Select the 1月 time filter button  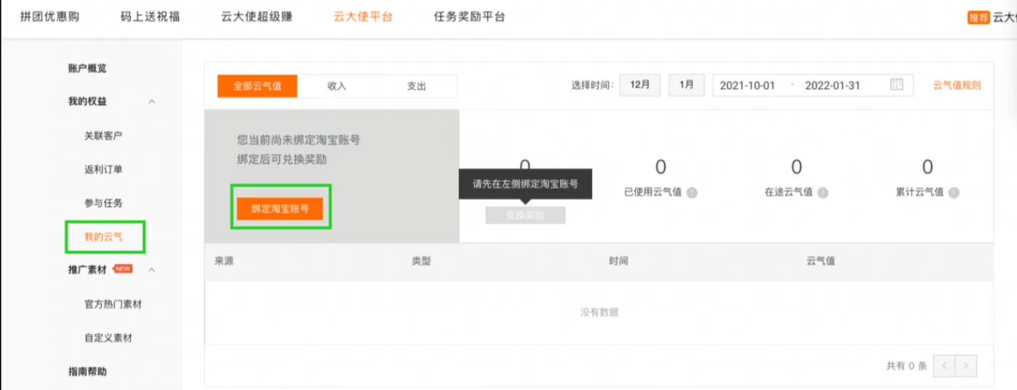686,85
